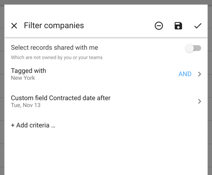The height and width of the screenshot is (175, 212).
Task: Click the Filter companies title text
Action: coord(54,26)
